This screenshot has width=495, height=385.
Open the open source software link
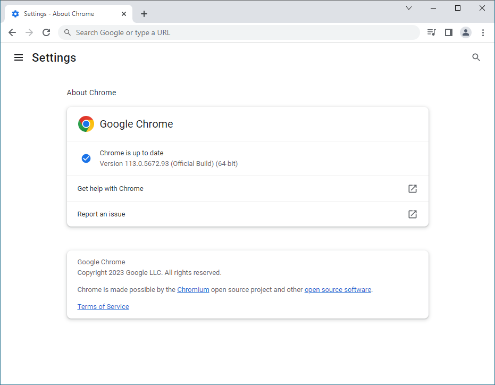point(338,290)
